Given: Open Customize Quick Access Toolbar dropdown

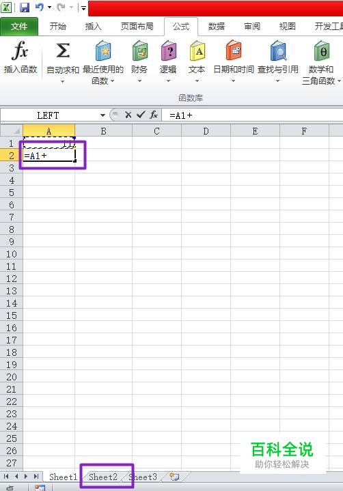Looking at the screenshot, I should pyautogui.click(x=83, y=8).
